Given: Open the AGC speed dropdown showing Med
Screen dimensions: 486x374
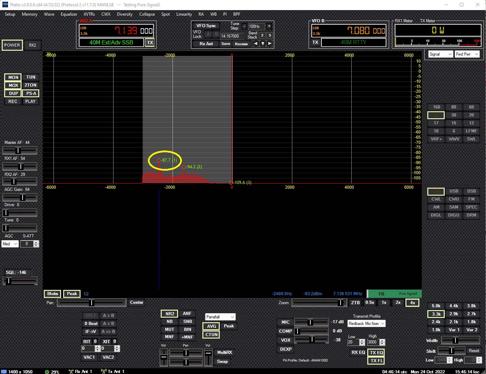Looking at the screenshot, I should click(x=10, y=244).
